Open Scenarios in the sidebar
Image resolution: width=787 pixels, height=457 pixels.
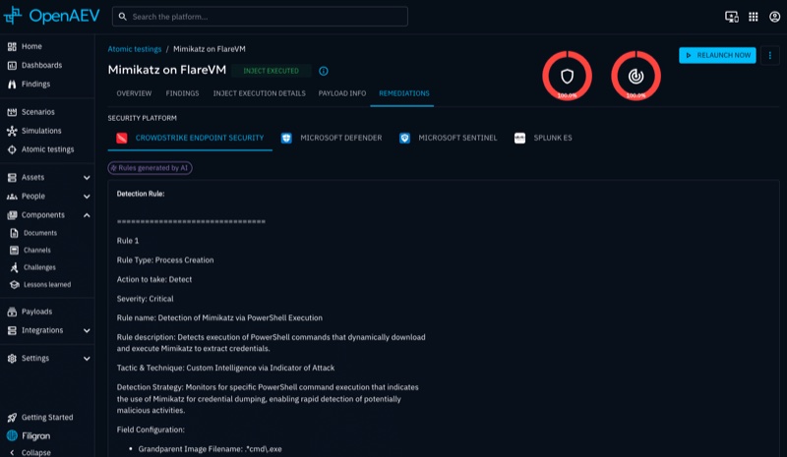[x=37, y=112]
